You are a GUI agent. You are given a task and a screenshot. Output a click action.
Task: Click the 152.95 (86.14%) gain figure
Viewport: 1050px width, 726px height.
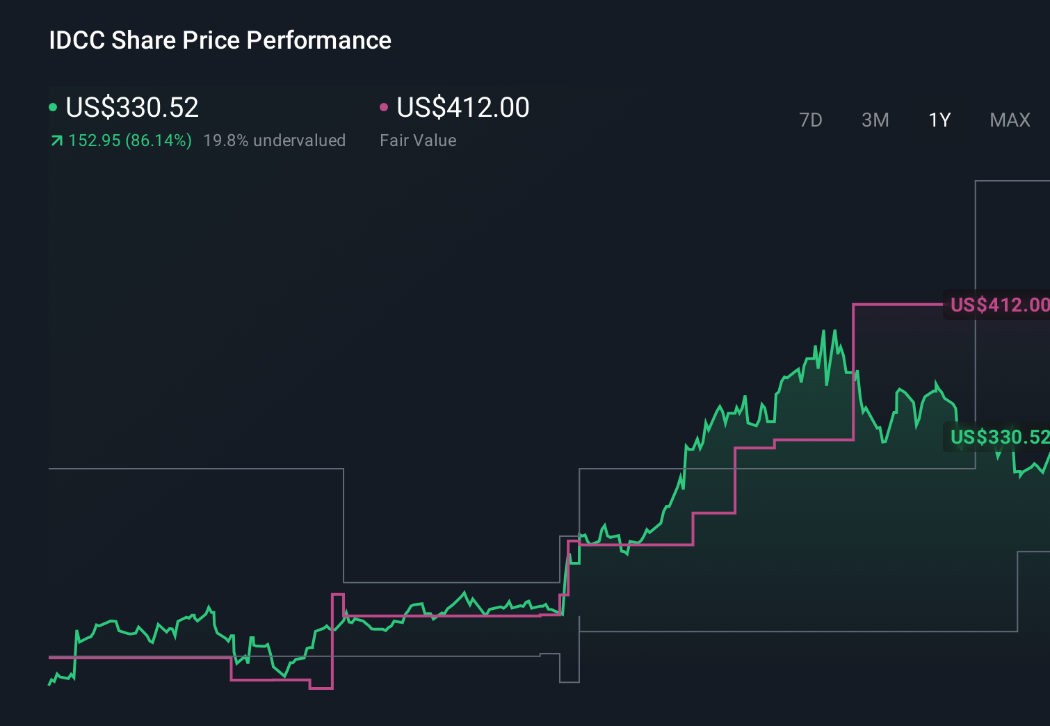click(x=129, y=140)
